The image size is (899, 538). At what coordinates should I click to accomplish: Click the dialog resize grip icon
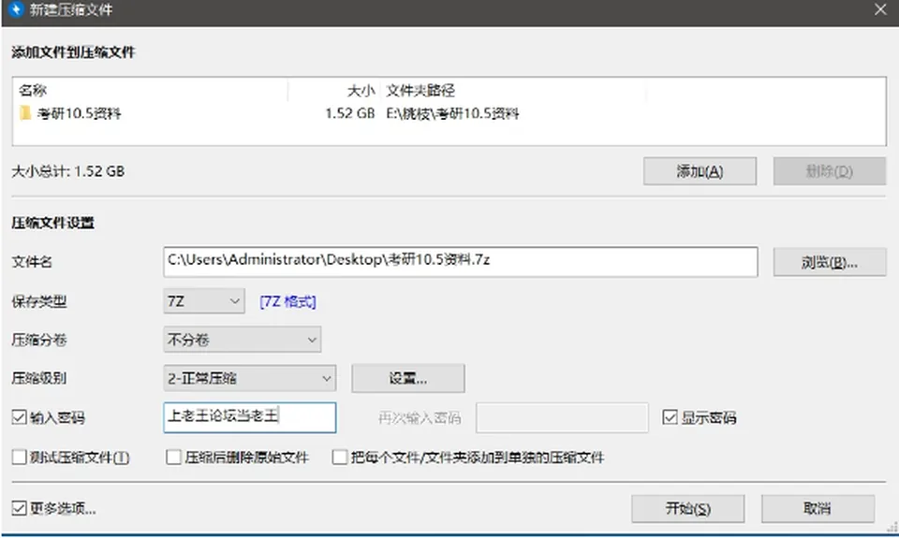892,528
